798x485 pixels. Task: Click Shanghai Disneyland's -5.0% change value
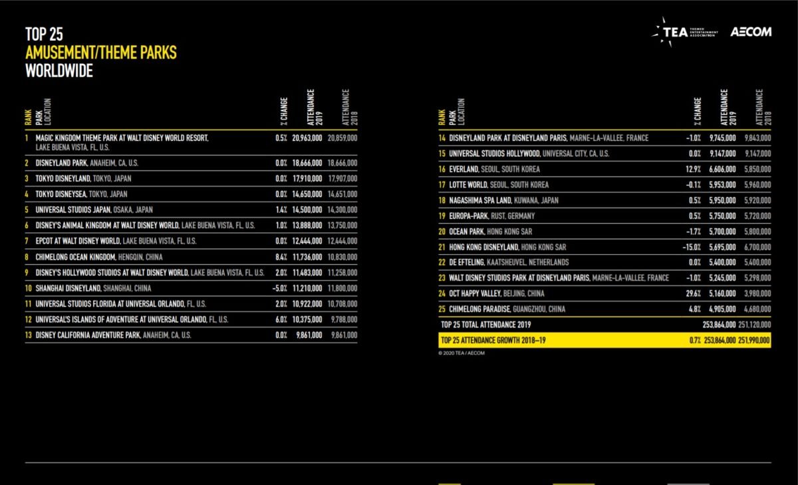coord(279,288)
